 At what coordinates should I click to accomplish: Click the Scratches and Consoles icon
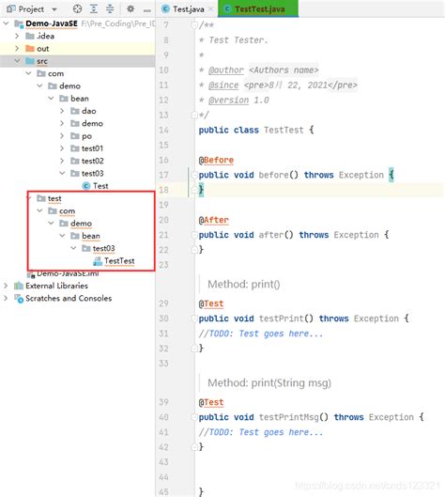pyautogui.click(x=19, y=298)
